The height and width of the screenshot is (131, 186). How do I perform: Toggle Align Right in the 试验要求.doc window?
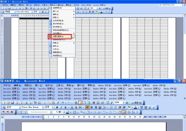[x=96, y=107]
